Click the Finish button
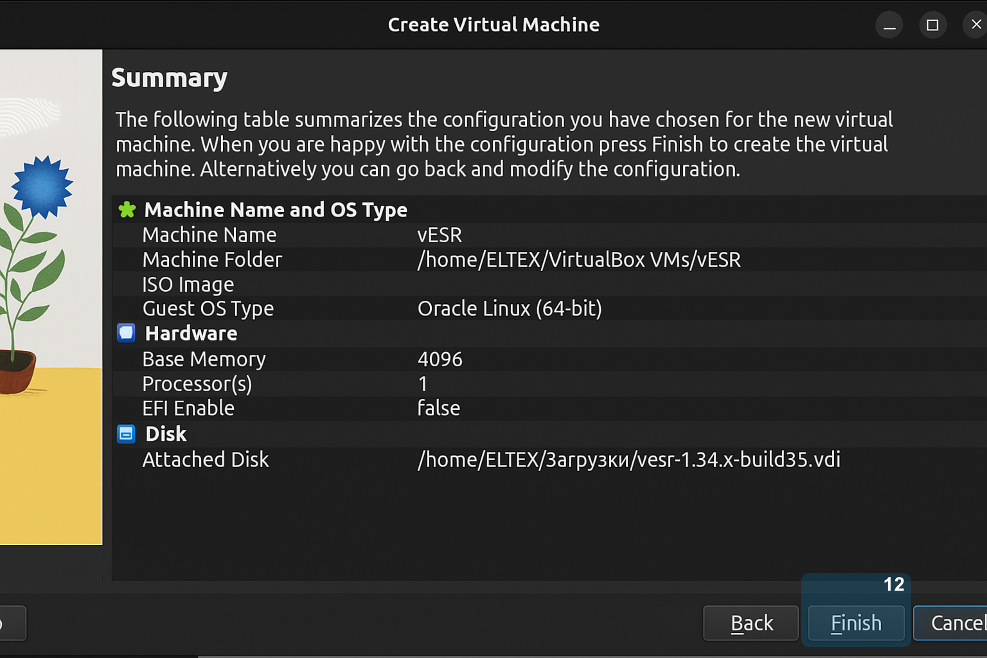 point(855,623)
